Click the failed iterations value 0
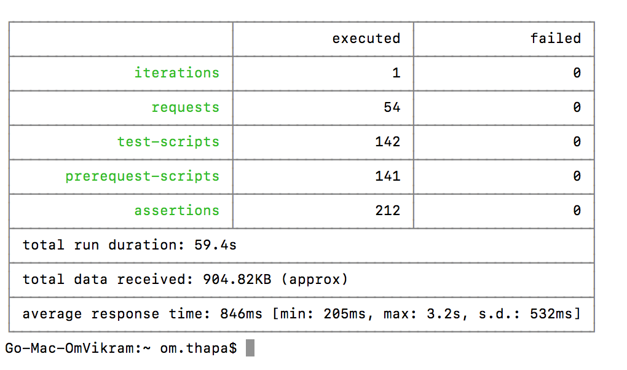Image resolution: width=627 pixels, height=370 pixels. pyautogui.click(x=577, y=73)
